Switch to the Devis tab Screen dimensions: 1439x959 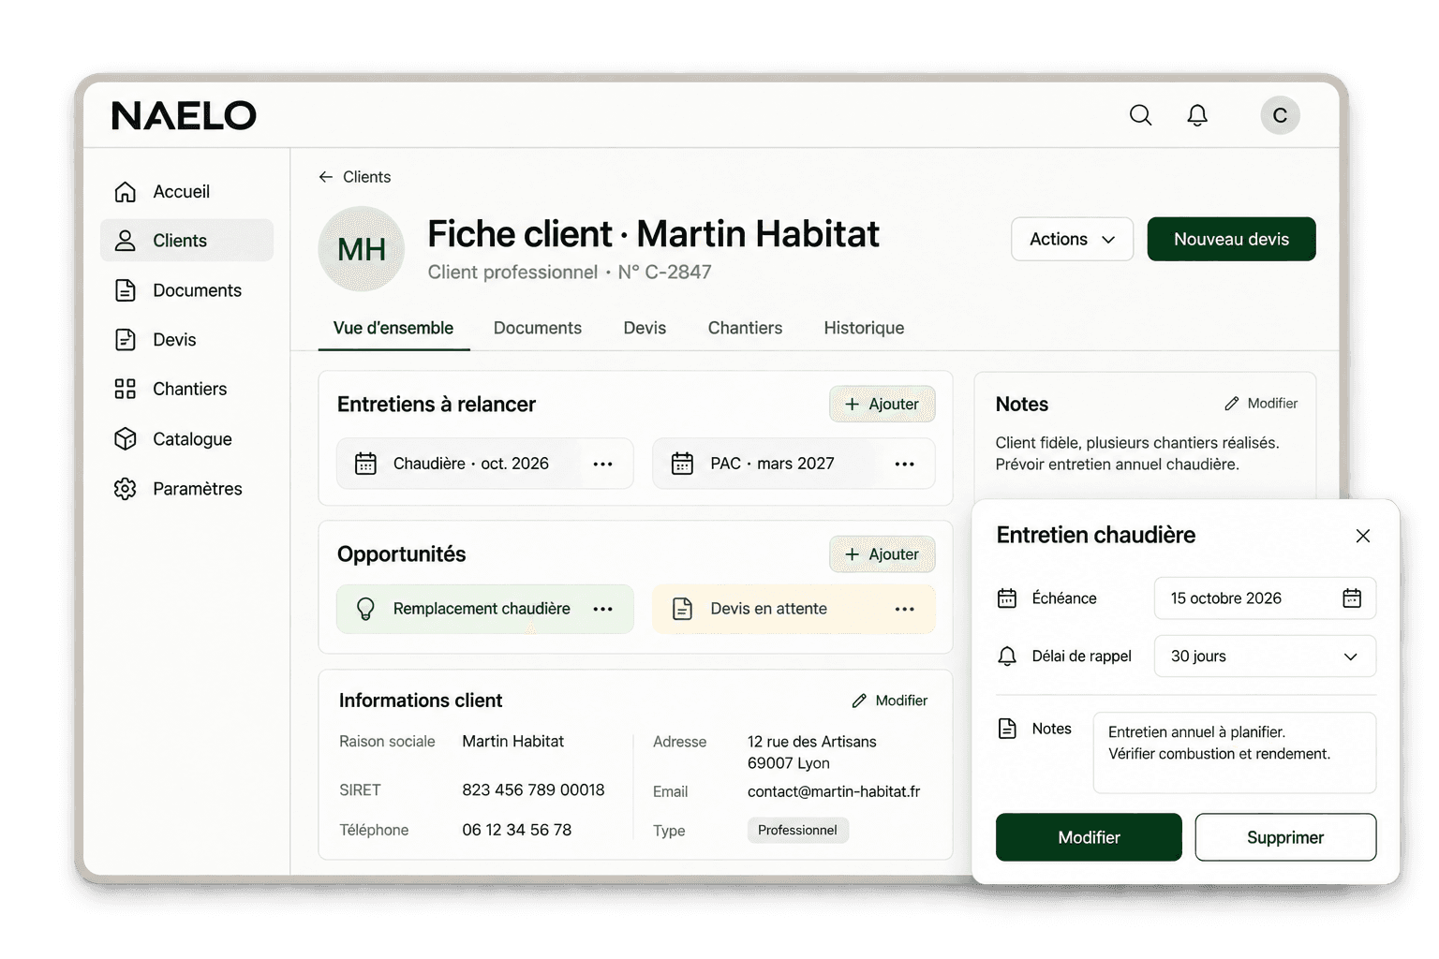tap(645, 328)
